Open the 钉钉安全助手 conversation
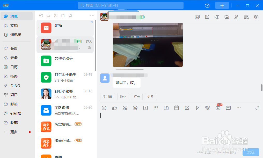263x158 pixels. click(65, 77)
